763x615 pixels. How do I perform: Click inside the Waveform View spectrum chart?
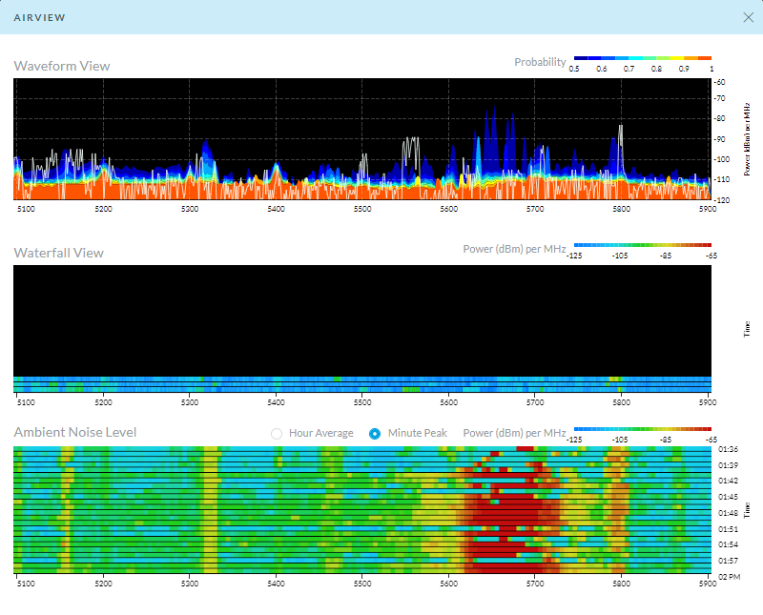click(362, 139)
